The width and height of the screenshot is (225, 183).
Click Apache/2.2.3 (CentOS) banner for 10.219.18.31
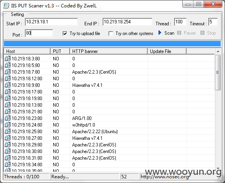tap(94, 158)
